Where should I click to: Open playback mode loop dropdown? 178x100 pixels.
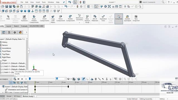click(71, 79)
